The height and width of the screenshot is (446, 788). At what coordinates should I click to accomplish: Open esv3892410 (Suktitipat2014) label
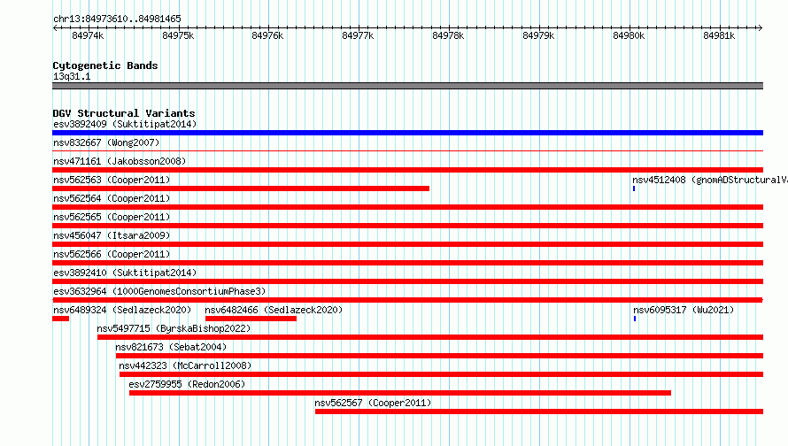125,273
